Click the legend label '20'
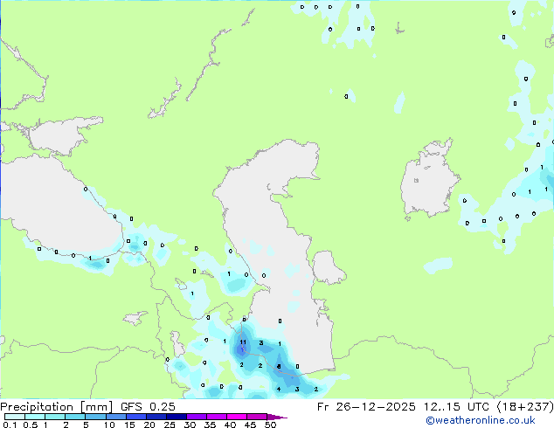554x428 pixels. [149, 425]
